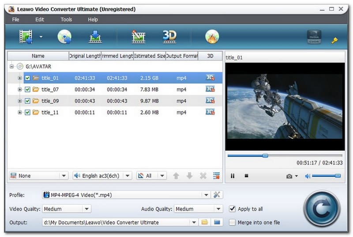Click the volume slider in preview
Screen dimensions: 353x237
pos(326,176)
